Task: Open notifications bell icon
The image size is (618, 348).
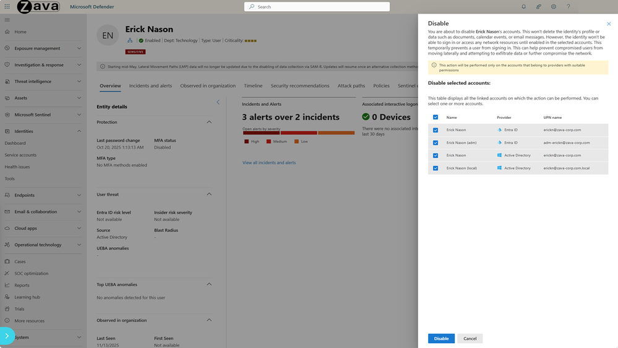Action: tap(524, 7)
